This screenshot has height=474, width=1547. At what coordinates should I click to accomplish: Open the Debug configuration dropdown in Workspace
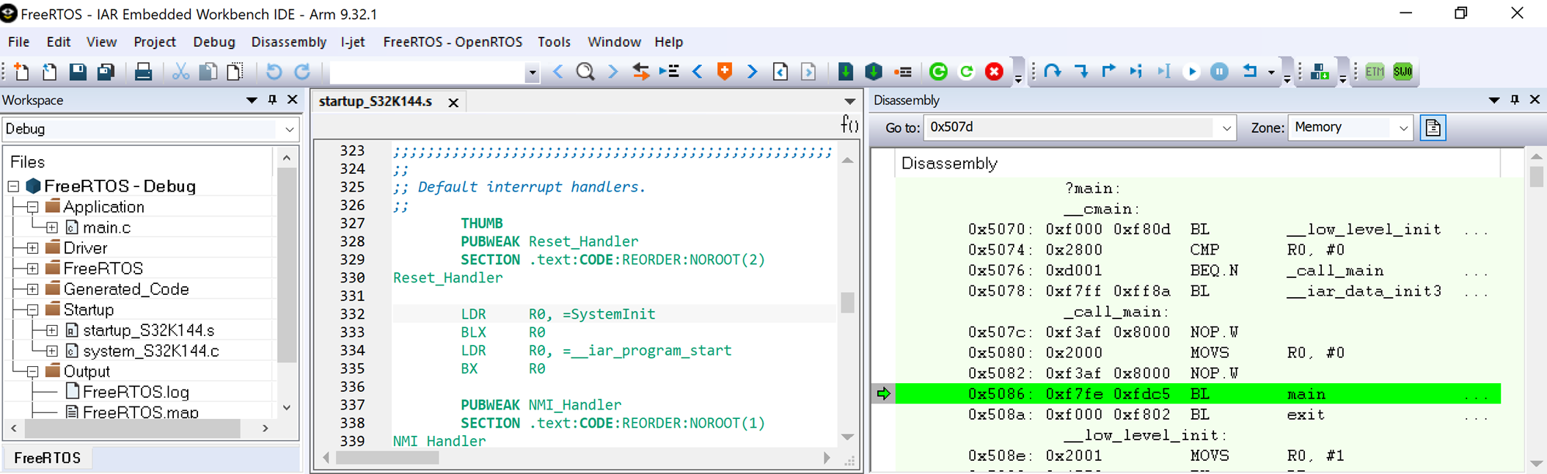(x=290, y=129)
